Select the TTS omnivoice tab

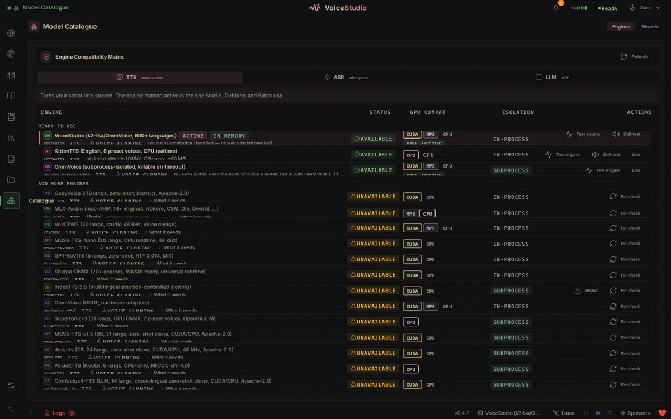[140, 78]
